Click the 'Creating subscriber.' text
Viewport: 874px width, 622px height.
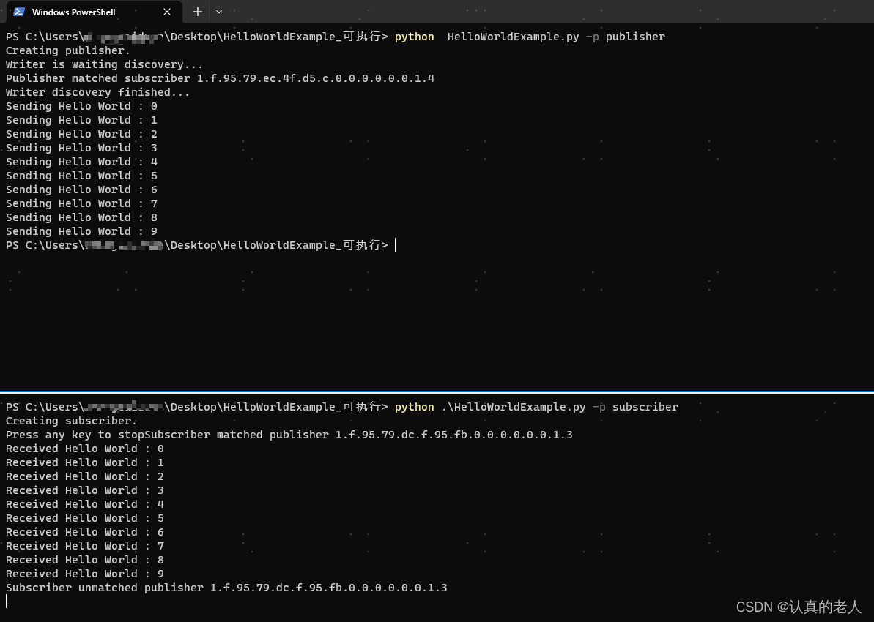coord(69,420)
